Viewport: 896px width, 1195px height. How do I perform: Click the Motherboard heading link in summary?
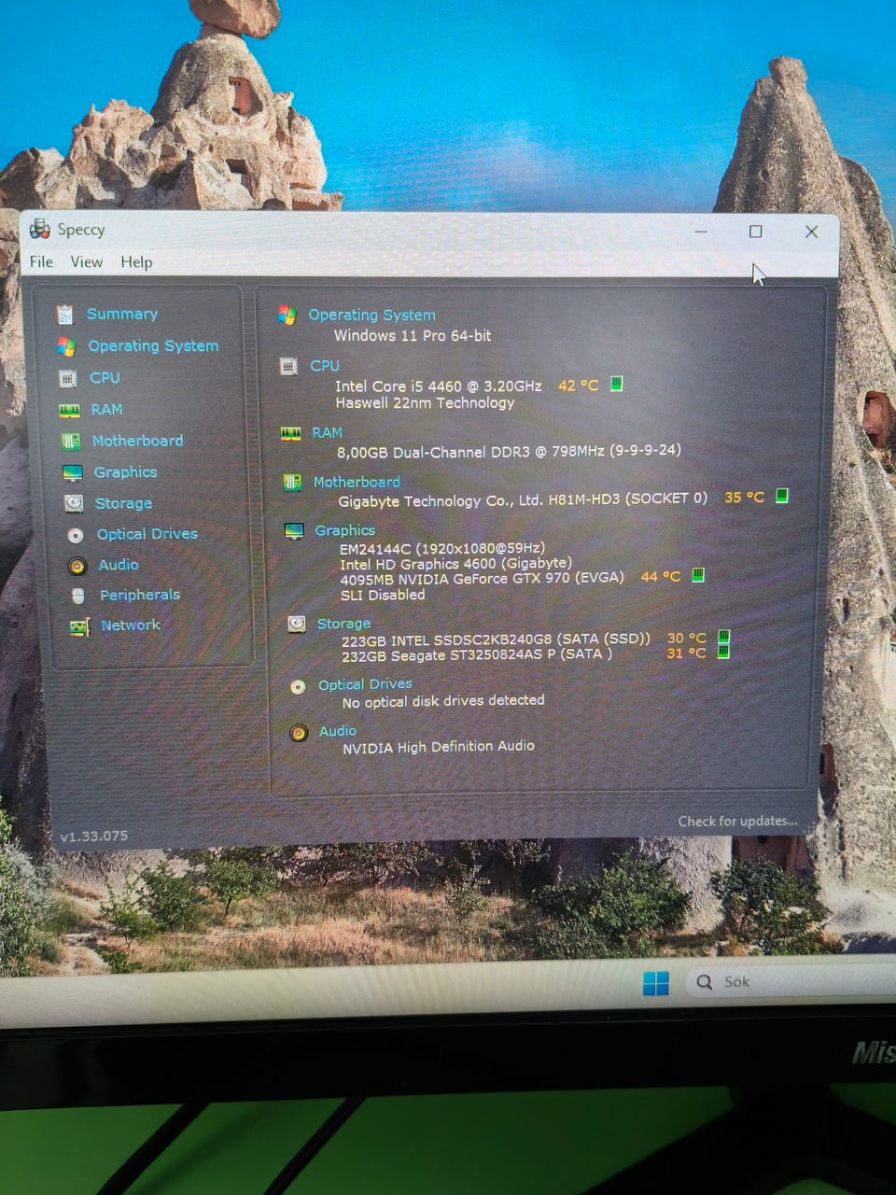(357, 482)
